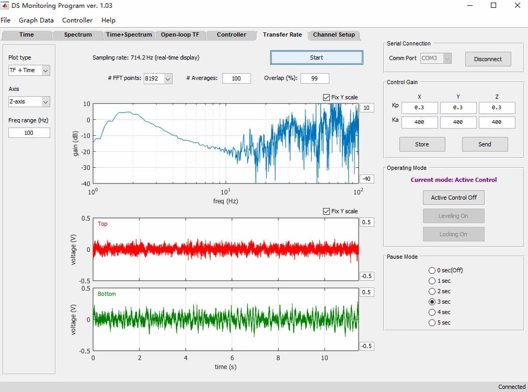Toggle Fix Y scale checkbox above voltage plot
The width and height of the screenshot is (528, 392).
pyautogui.click(x=326, y=211)
